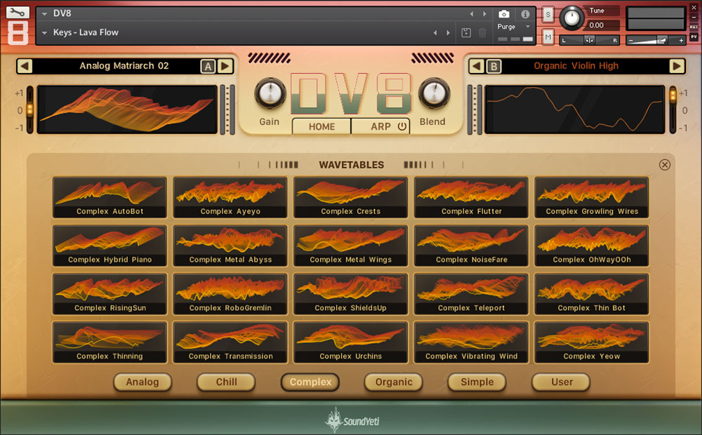Screen dimensions: 702x435
Task: Load the Complex Teleport wavetable
Action: 471,294
